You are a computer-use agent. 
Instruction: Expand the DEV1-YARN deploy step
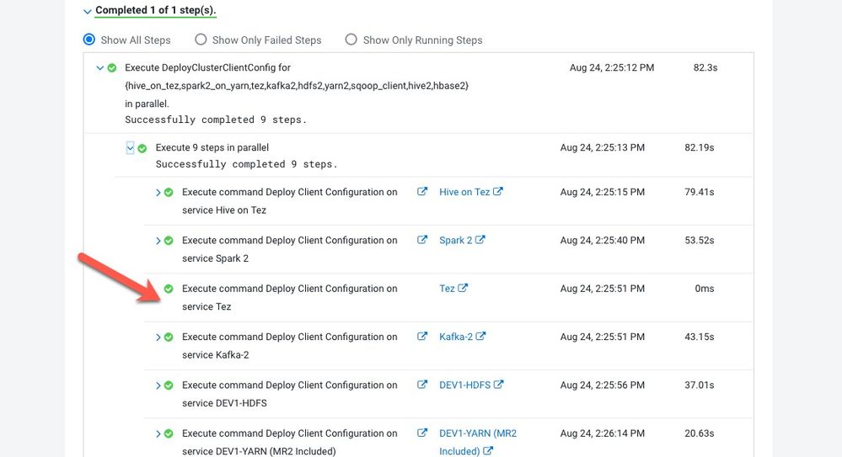158,434
